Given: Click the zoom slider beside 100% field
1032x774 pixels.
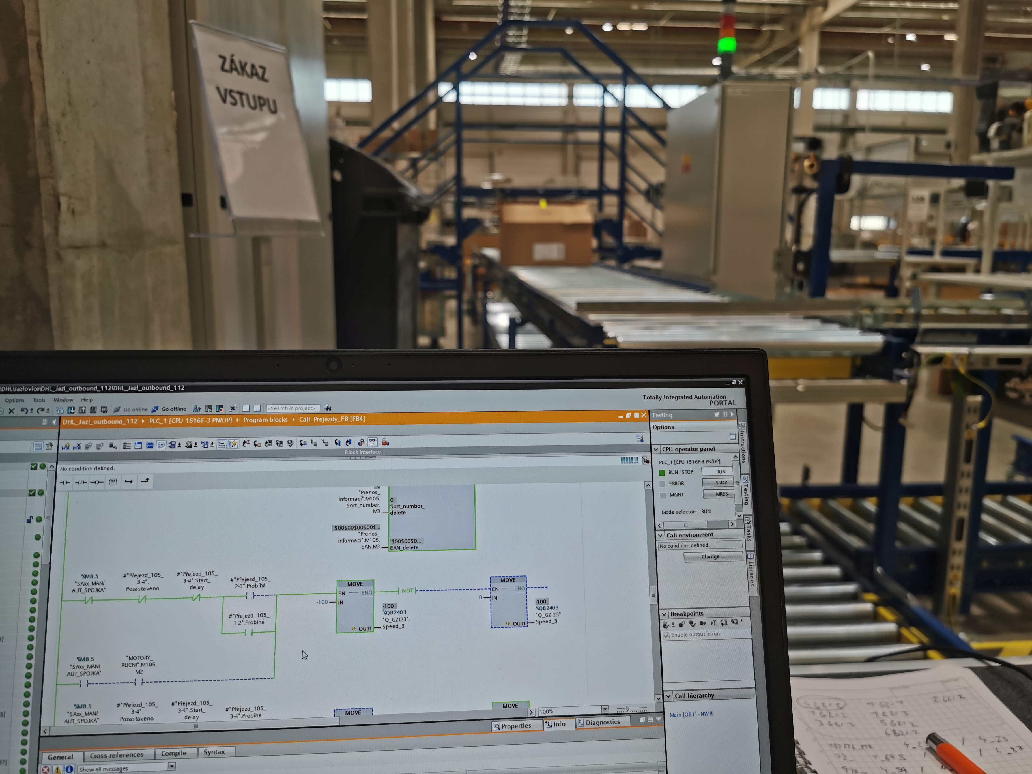Looking at the screenshot, I should point(632,709).
